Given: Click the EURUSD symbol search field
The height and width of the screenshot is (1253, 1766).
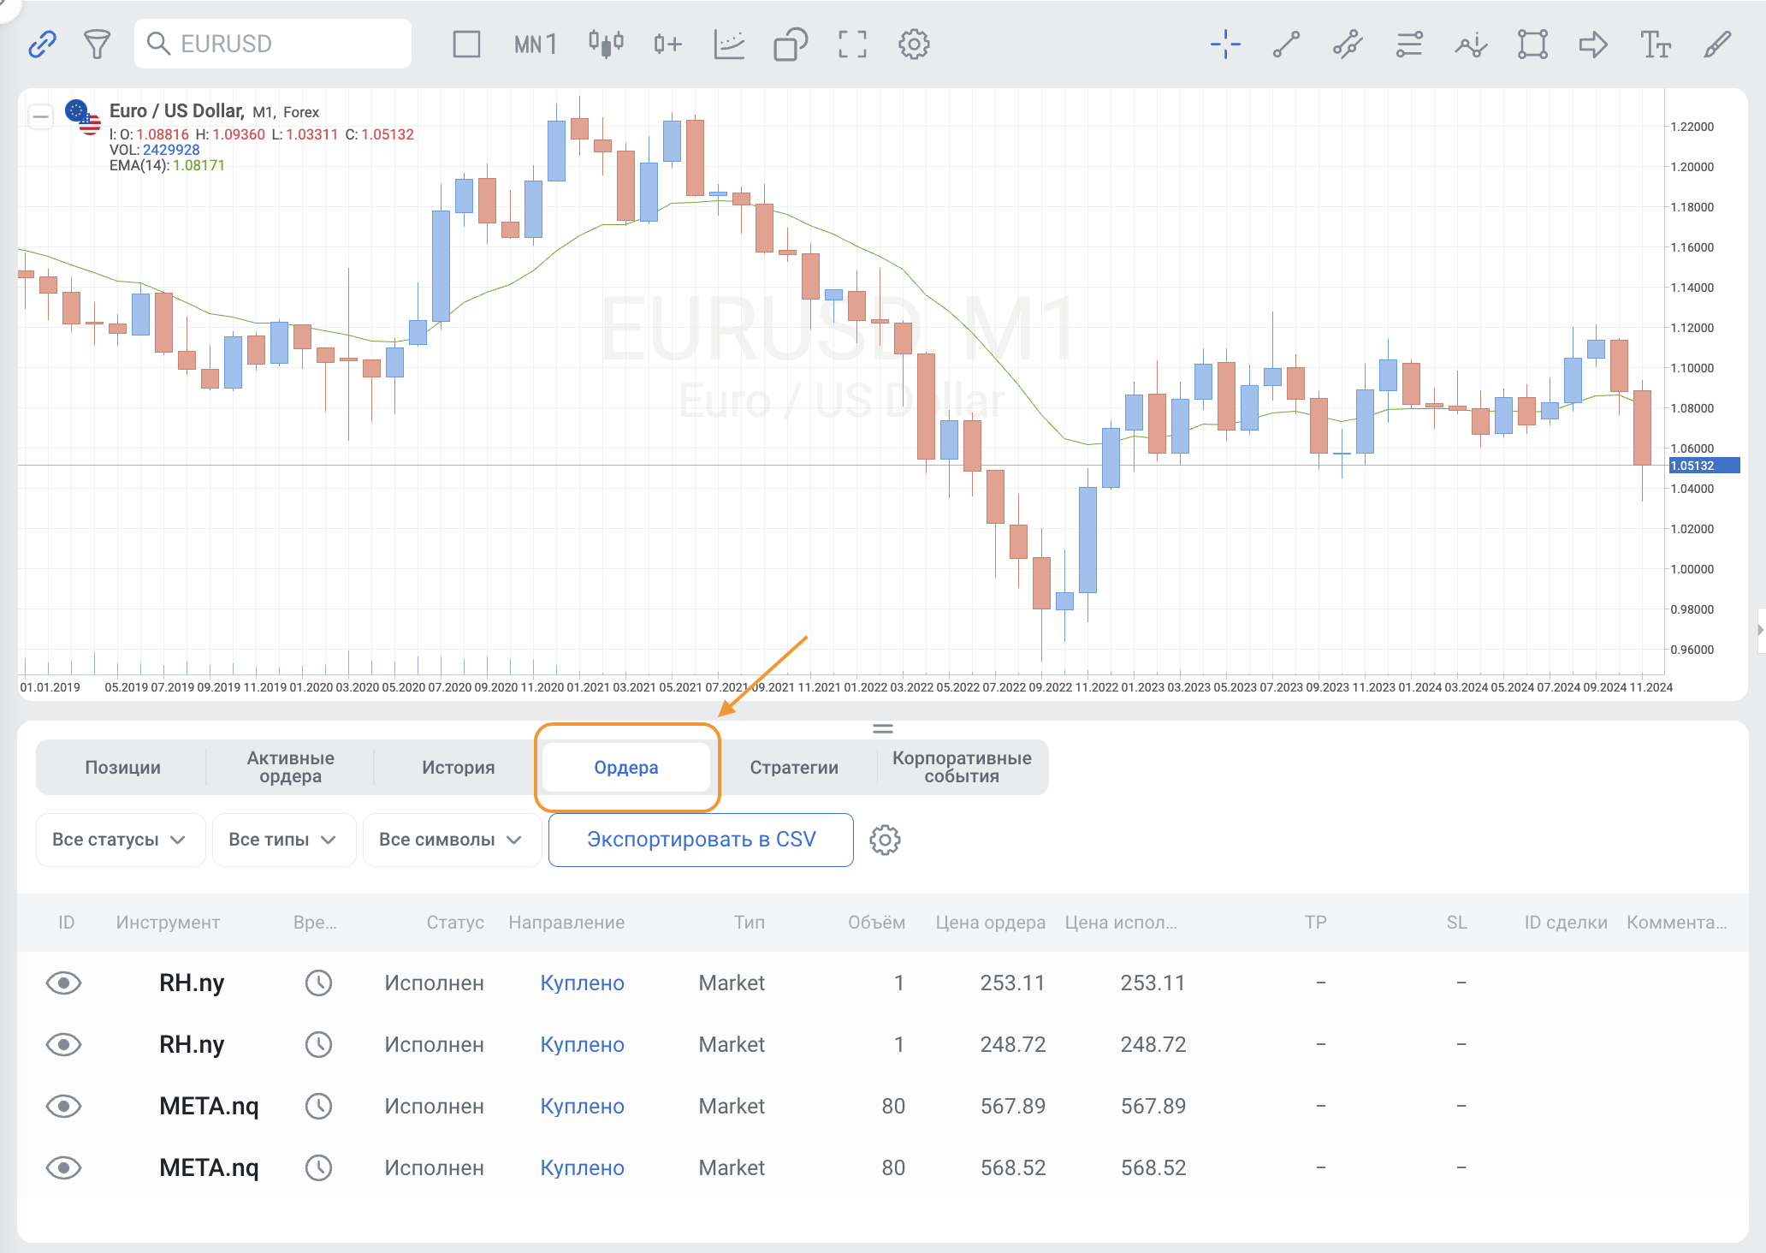Looking at the screenshot, I should [274, 44].
